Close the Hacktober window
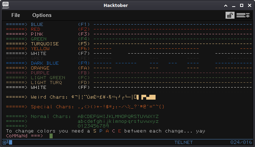This screenshot has height=147, width=255. tap(250, 6)
